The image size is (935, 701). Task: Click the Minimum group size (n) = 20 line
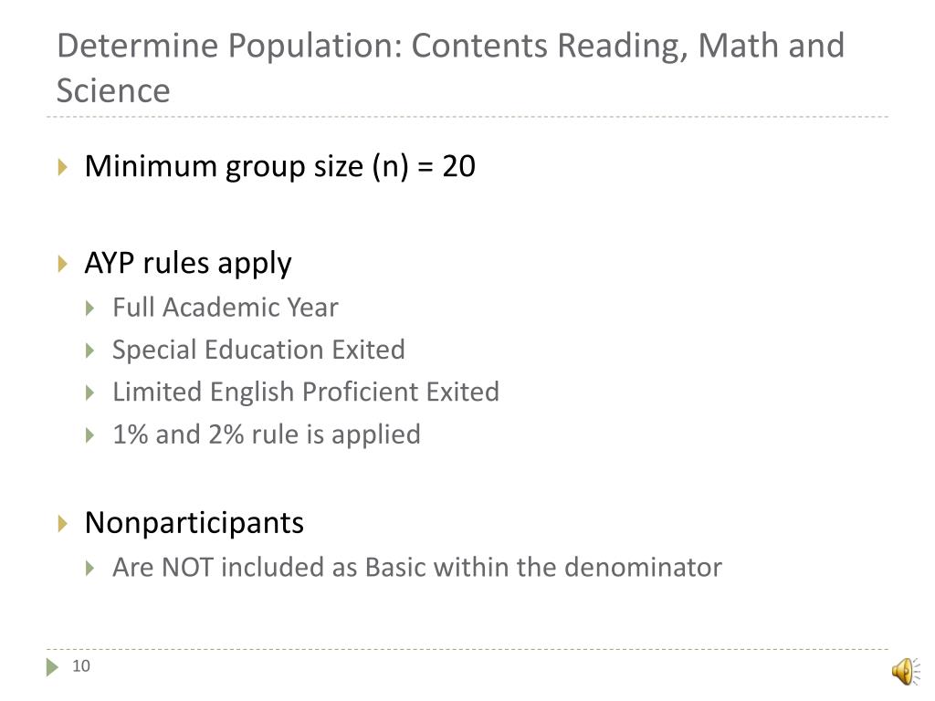(x=279, y=166)
